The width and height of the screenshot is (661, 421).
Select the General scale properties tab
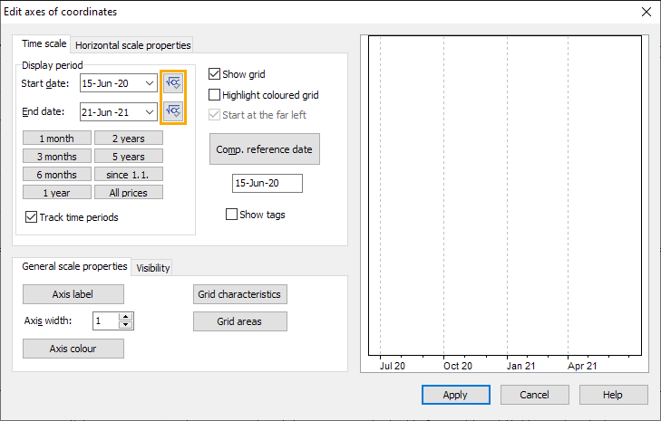coord(74,267)
